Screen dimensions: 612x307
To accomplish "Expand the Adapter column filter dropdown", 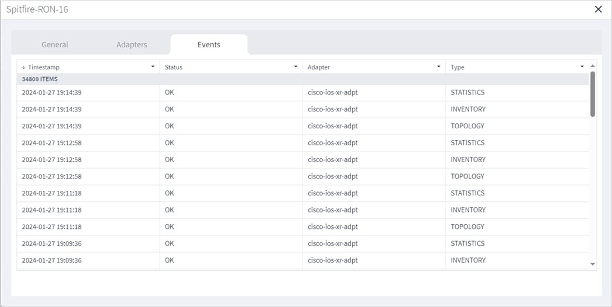I will click(x=439, y=67).
